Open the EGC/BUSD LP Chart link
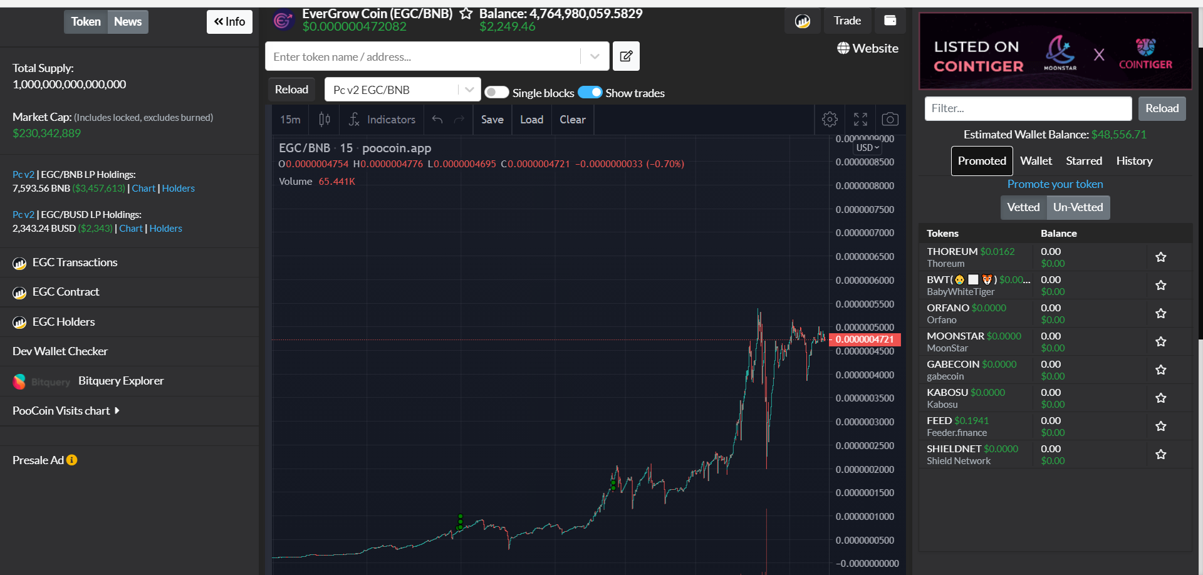This screenshot has width=1203, height=575. coord(131,229)
